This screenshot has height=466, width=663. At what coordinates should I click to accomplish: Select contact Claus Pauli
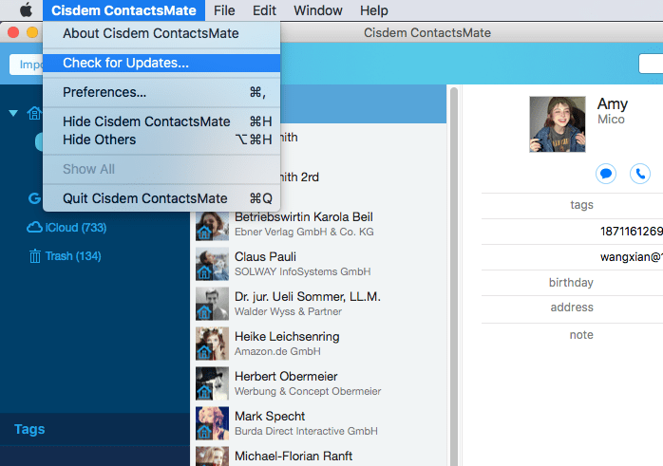tap(320, 264)
